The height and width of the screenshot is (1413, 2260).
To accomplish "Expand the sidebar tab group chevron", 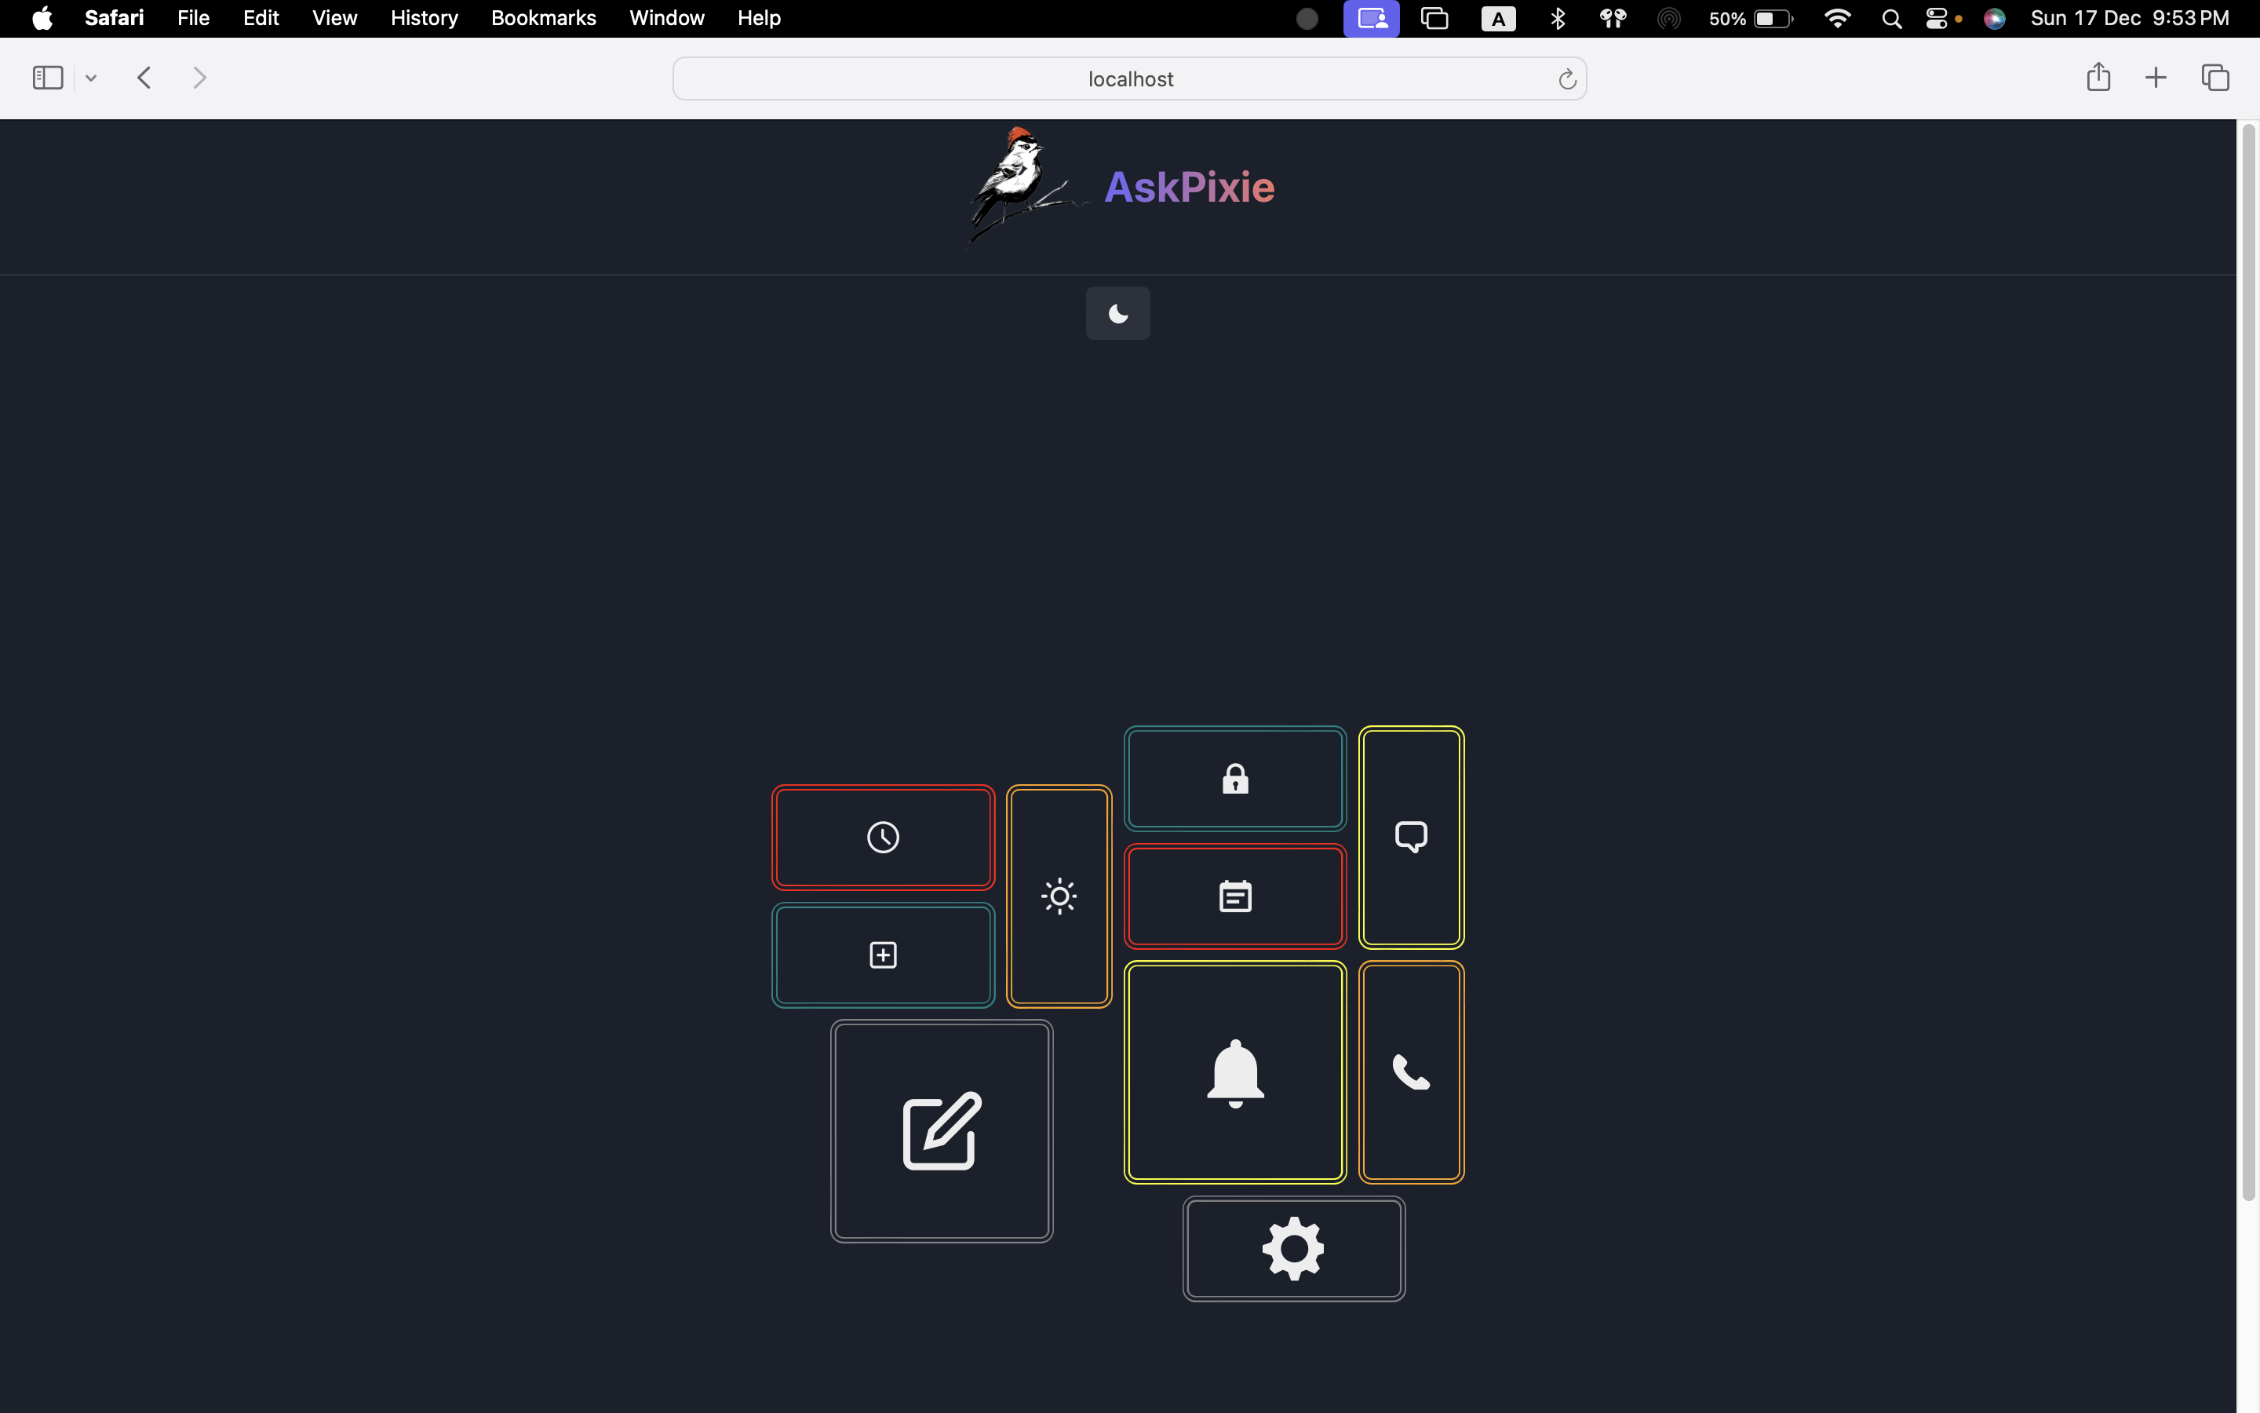I will [x=90, y=78].
